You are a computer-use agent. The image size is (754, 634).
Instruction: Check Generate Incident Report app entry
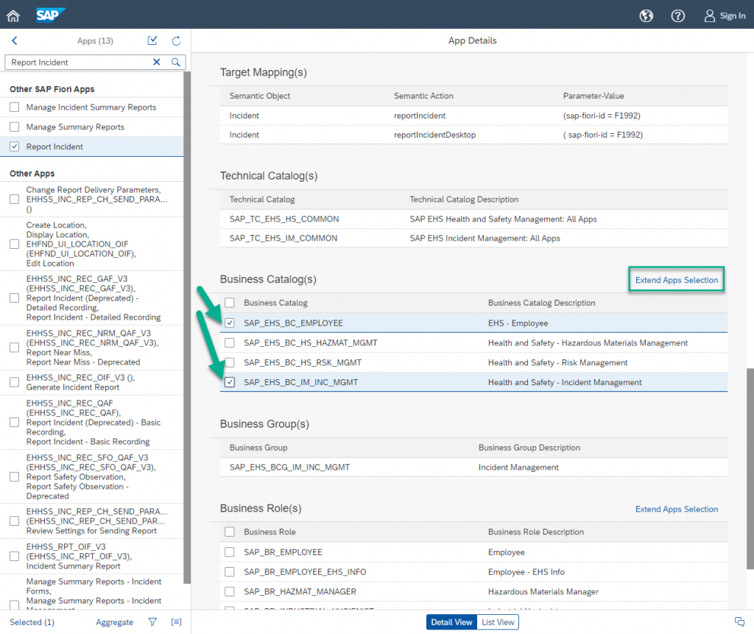[15, 382]
